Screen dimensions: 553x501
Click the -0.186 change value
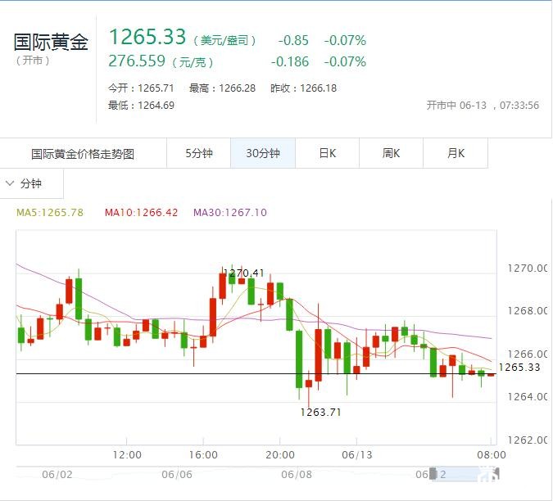click(289, 61)
